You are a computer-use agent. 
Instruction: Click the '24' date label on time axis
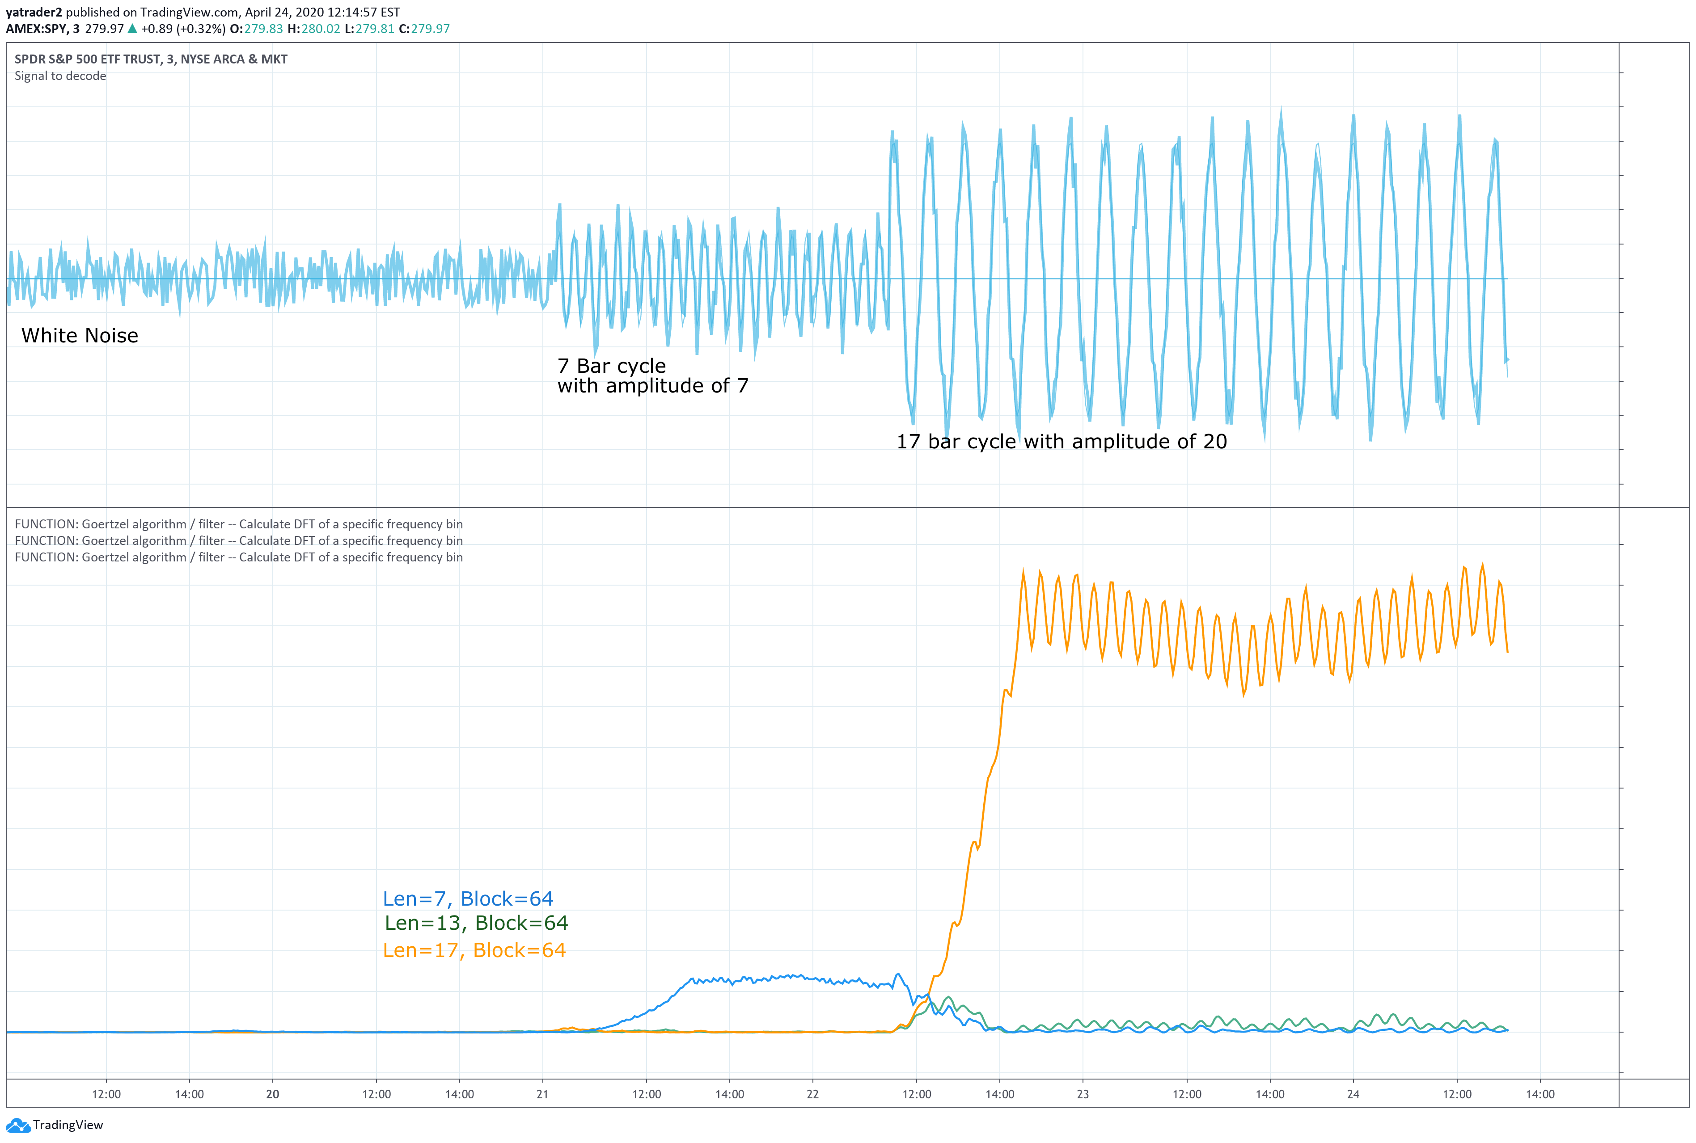(x=1353, y=1094)
